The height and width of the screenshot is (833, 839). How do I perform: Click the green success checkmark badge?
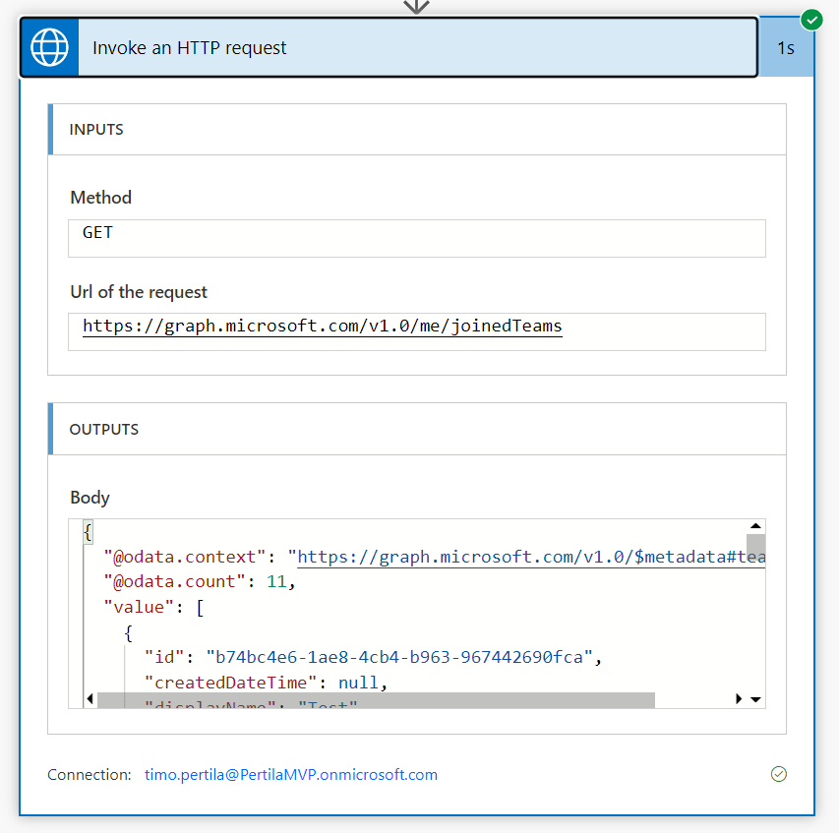coord(811,20)
